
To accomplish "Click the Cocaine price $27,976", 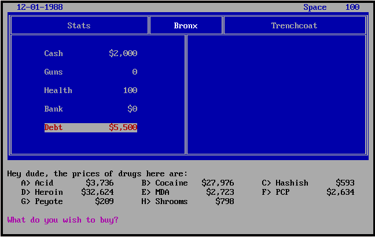I will (x=218, y=183).
